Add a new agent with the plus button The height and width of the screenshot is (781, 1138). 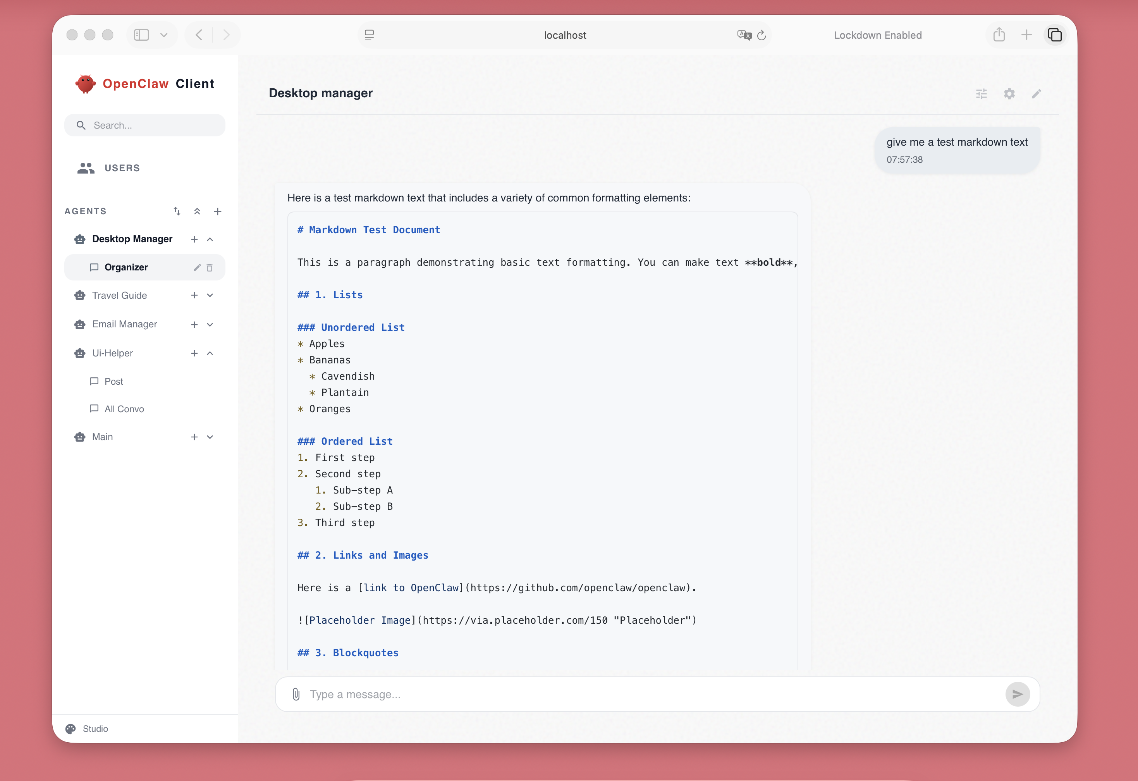[218, 211]
